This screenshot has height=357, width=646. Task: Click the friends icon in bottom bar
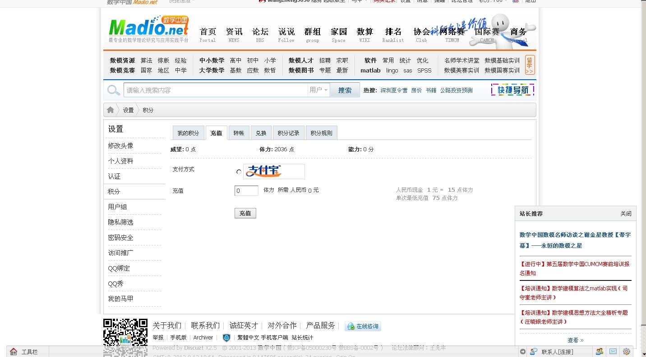600,352
